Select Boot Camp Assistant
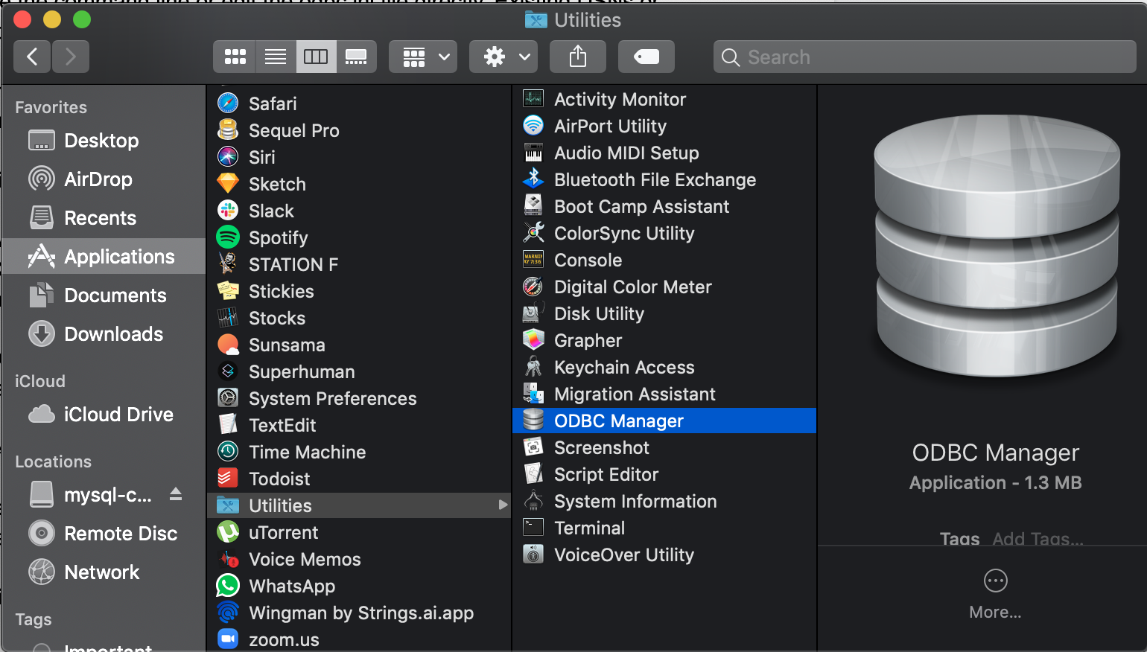 (664, 206)
